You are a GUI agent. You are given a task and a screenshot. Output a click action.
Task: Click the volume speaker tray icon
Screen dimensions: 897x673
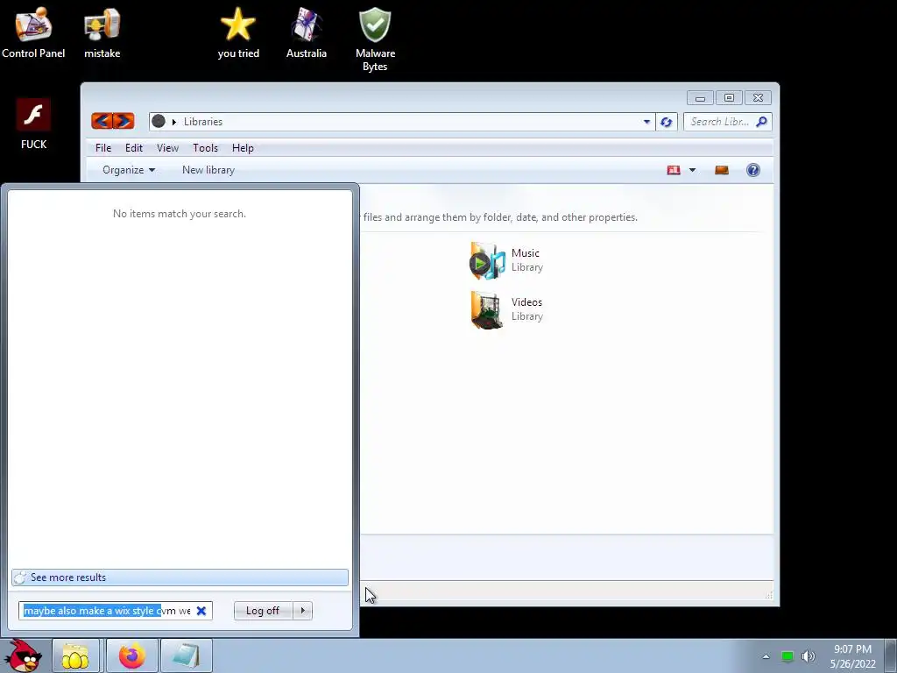[x=808, y=656]
